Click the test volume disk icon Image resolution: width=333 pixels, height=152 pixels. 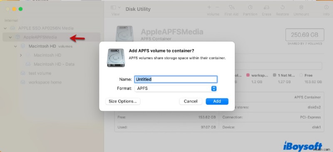pyautogui.click(x=23, y=73)
